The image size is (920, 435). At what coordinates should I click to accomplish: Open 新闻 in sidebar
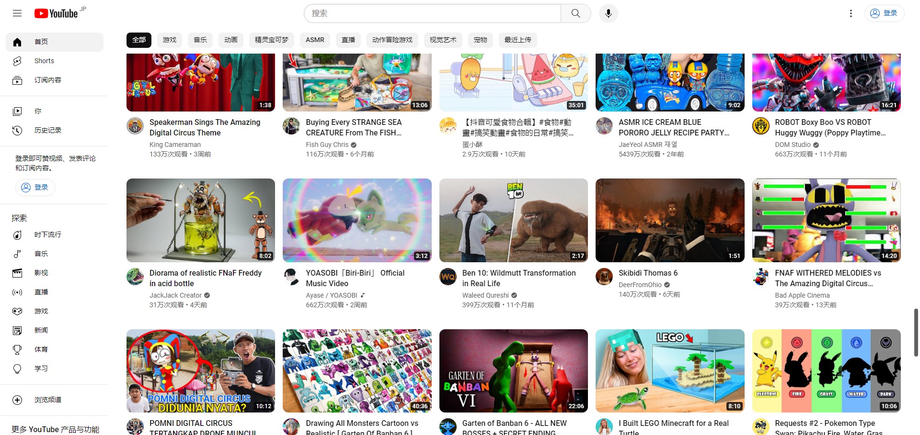(55, 330)
